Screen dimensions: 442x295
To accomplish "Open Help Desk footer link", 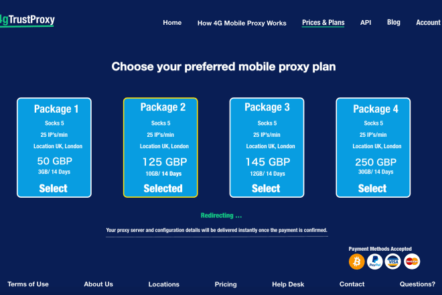I will 288,284.
